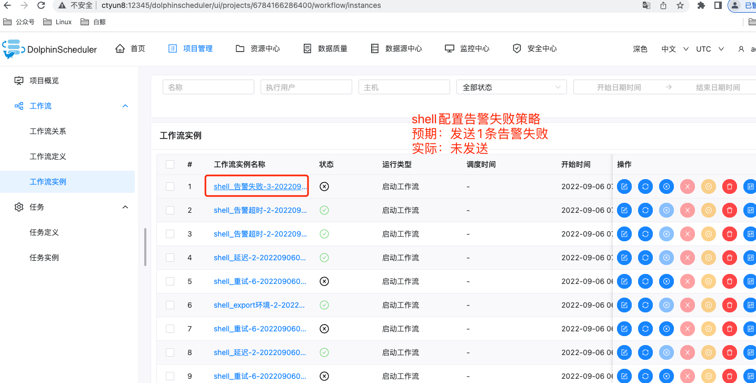756x383 pixels.
Task: Check the checkbox of the first workflow instance
Action: (170, 186)
